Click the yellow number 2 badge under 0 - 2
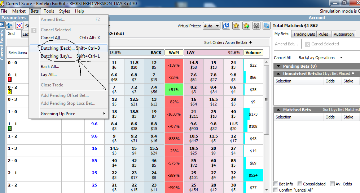 click(10, 92)
